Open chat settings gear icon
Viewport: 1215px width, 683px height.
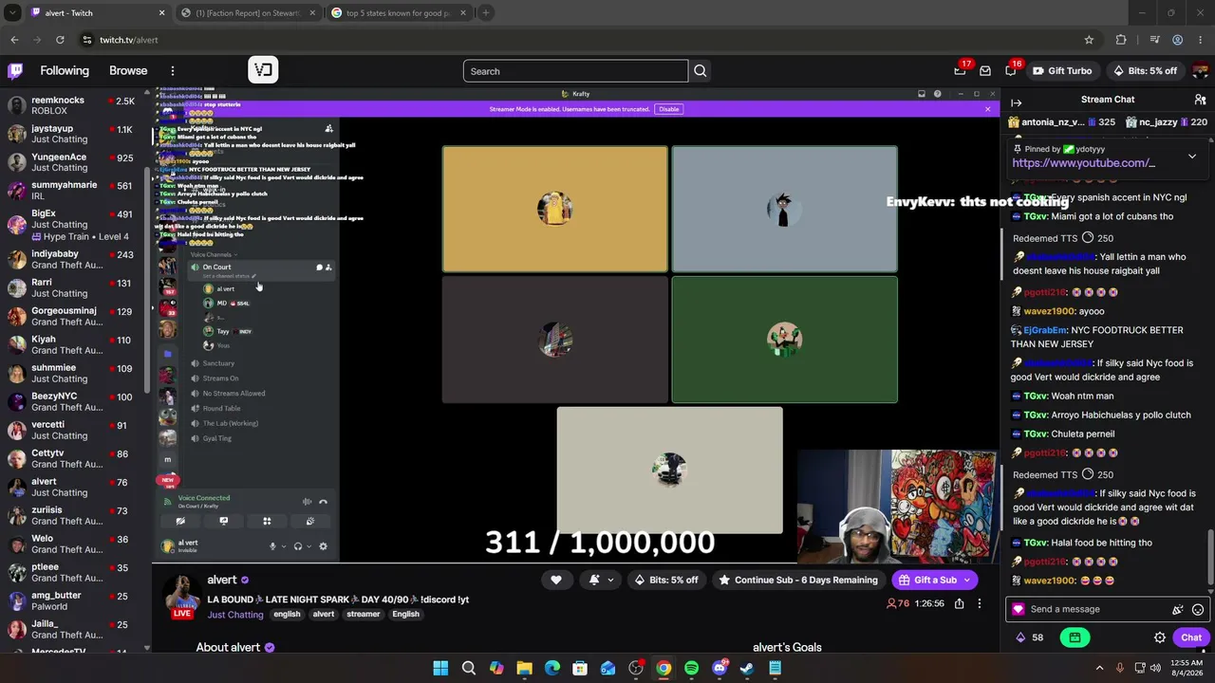point(1160,637)
